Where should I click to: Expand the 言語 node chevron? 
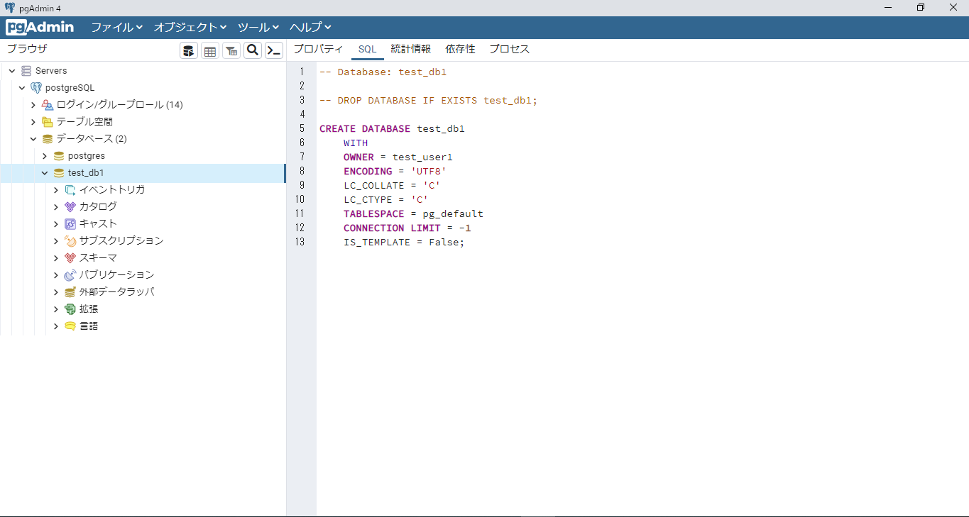pos(56,326)
